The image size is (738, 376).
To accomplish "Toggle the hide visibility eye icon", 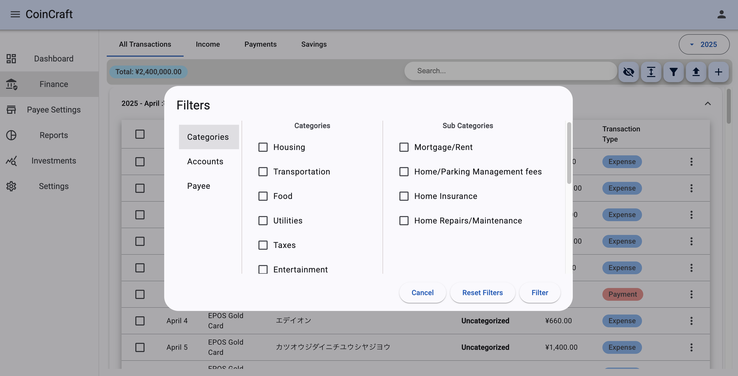I will pyautogui.click(x=628, y=72).
